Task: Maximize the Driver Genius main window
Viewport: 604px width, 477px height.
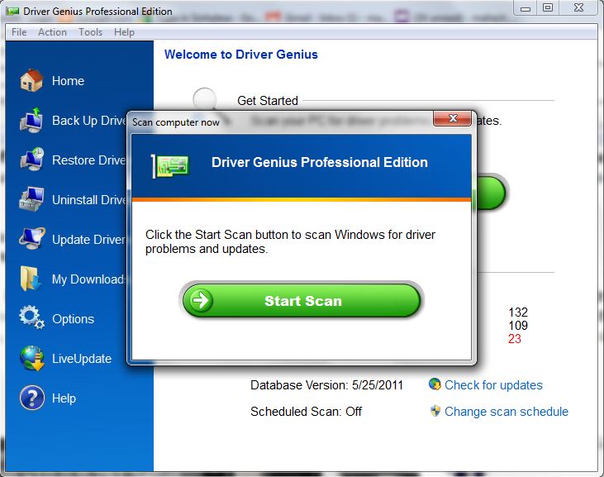Action: click(547, 7)
